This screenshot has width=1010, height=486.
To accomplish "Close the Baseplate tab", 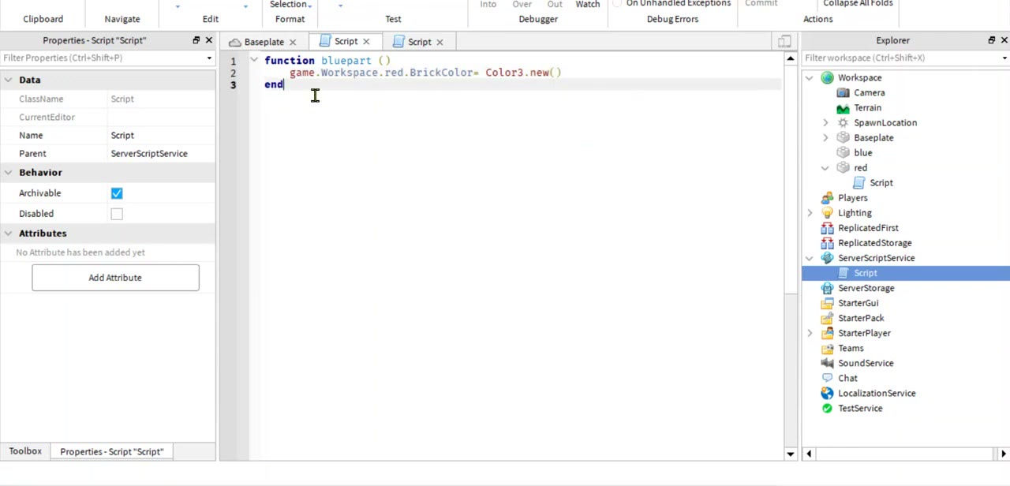I will 293,42.
